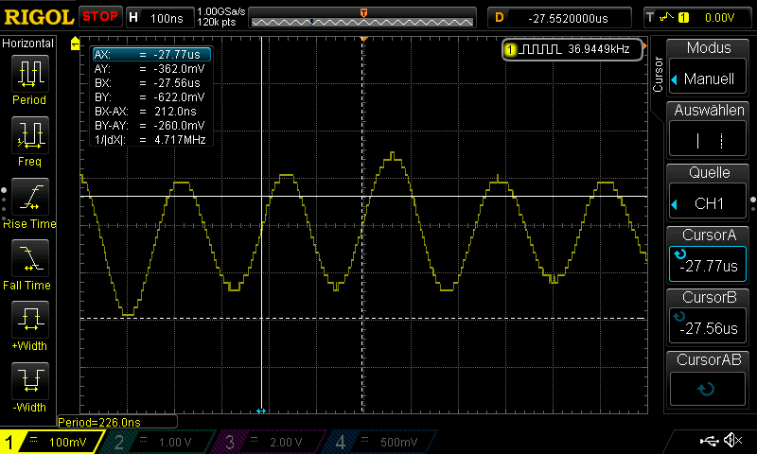Click the USB connection status icon
The width and height of the screenshot is (757, 454).
[x=709, y=440]
